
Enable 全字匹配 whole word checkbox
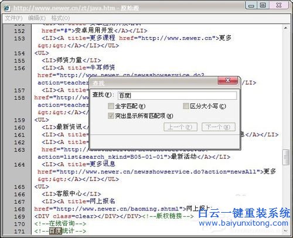tap(111, 106)
